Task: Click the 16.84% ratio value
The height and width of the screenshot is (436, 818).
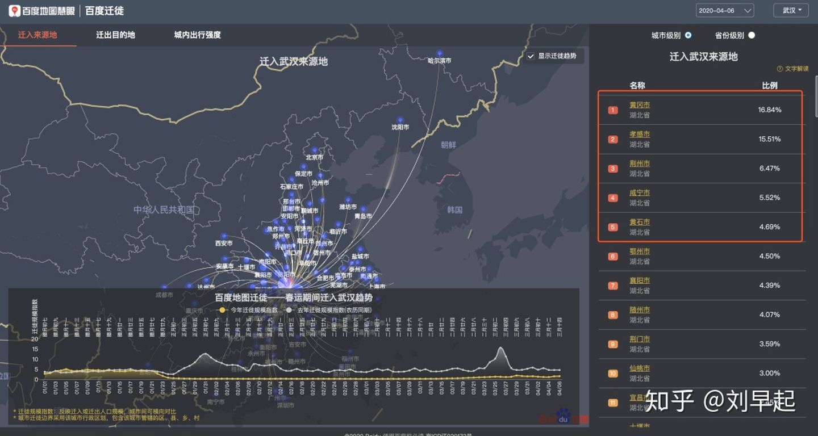Action: click(x=770, y=110)
